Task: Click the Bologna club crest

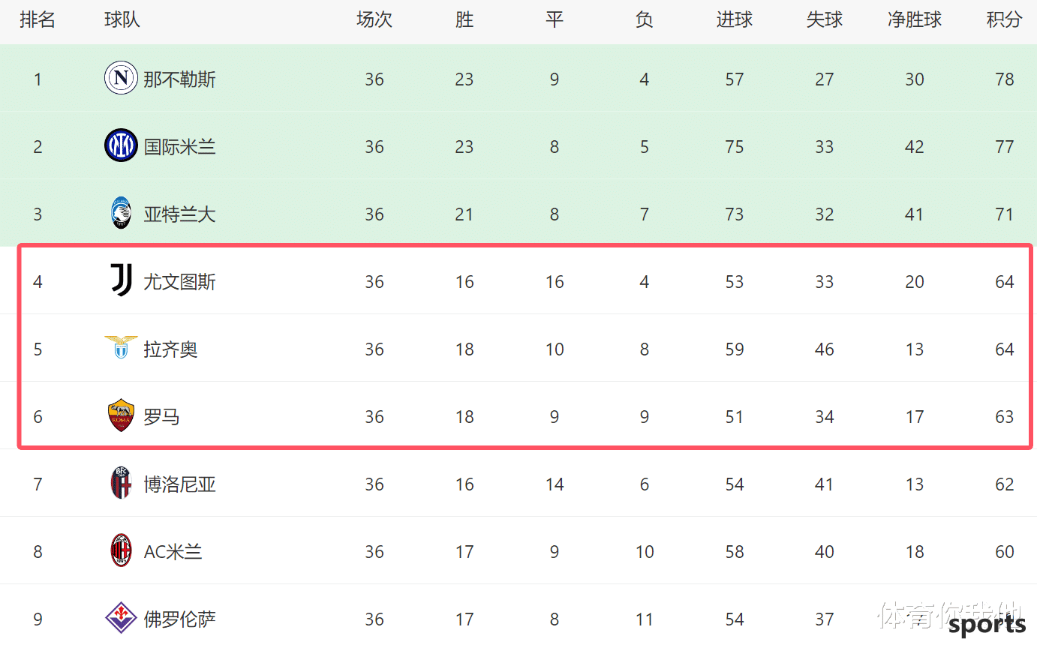Action: tap(121, 483)
